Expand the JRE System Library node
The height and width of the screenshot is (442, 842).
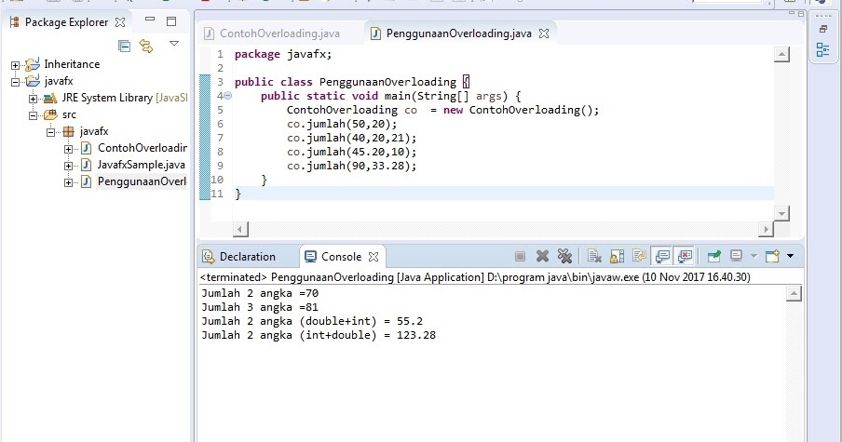(x=33, y=99)
